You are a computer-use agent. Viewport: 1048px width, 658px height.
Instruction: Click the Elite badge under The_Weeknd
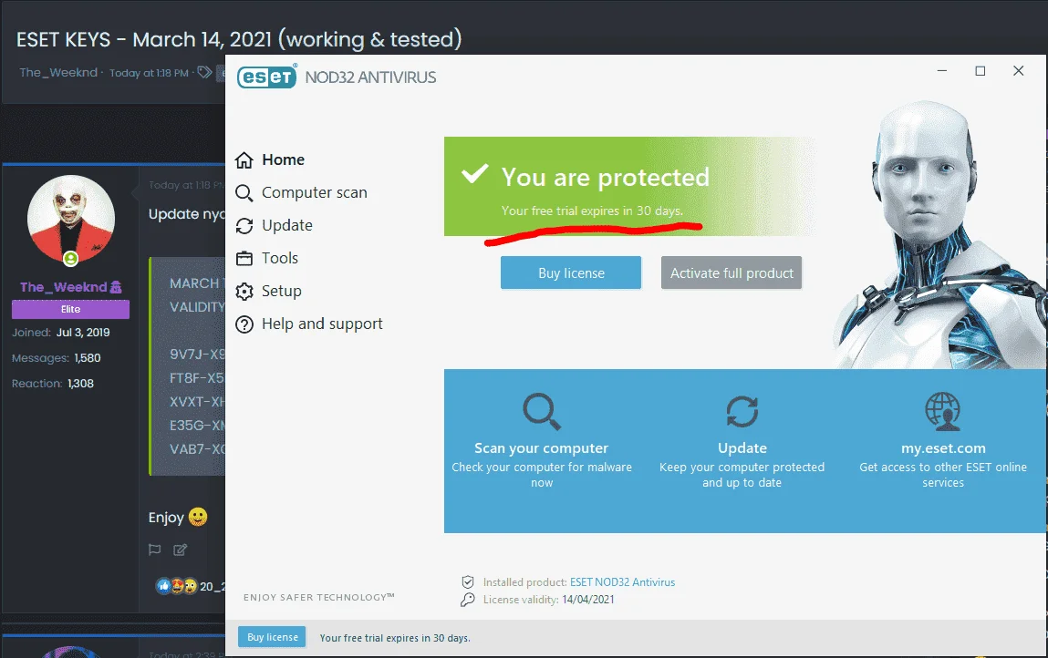coord(70,309)
